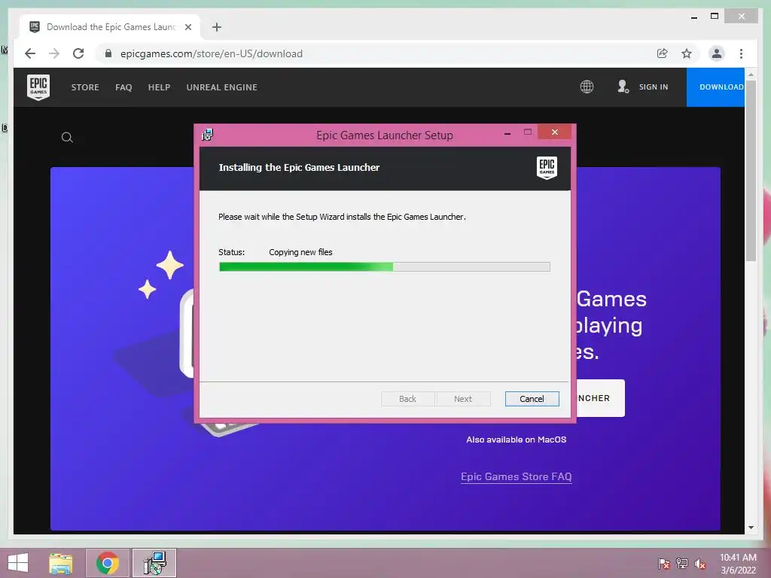Click the search magnifier on Epic page
This screenshot has height=578, width=771.
tap(67, 138)
